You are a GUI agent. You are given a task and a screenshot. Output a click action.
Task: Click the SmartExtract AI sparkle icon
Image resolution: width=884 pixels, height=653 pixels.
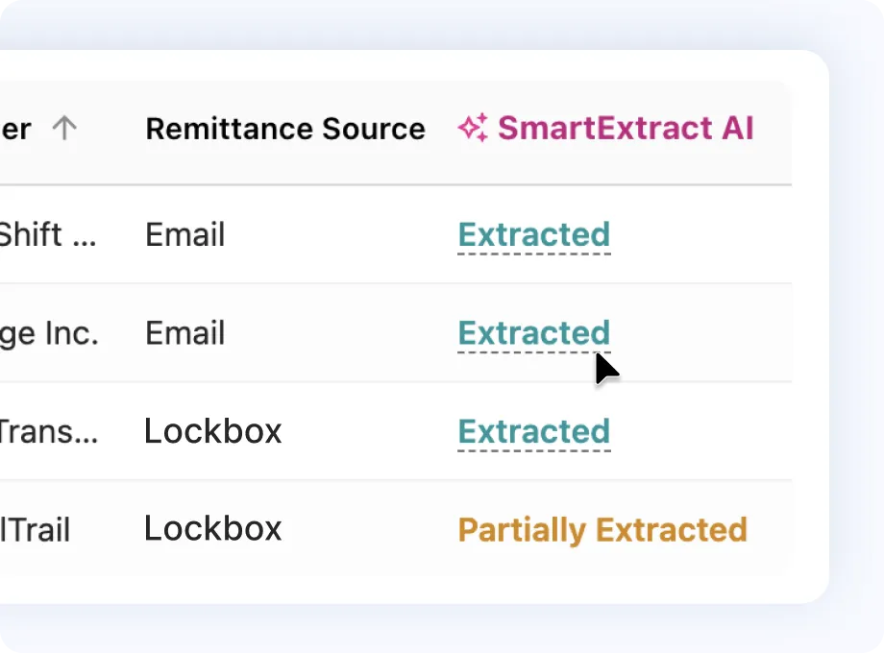coord(472,128)
